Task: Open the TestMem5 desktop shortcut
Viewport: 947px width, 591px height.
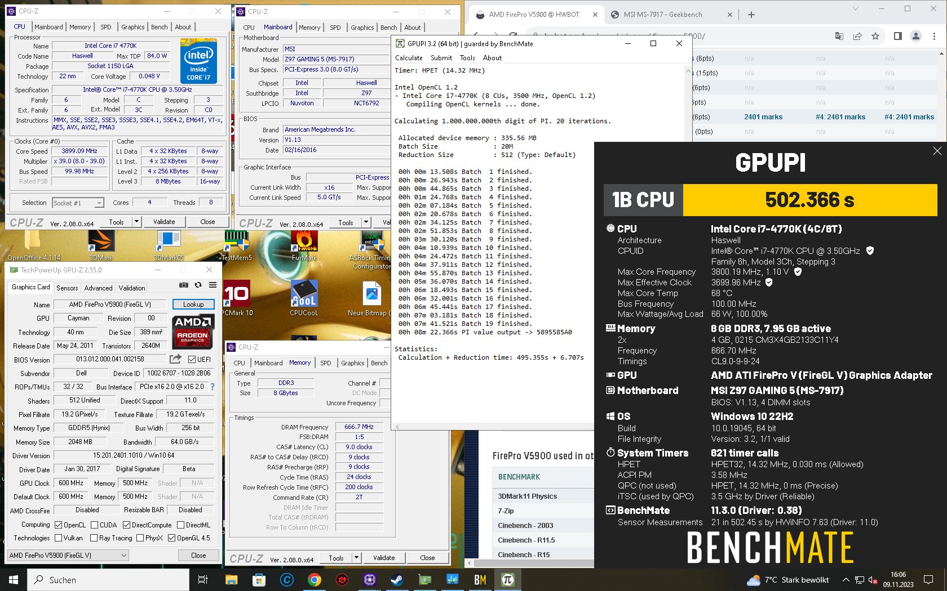Action: pyautogui.click(x=237, y=245)
